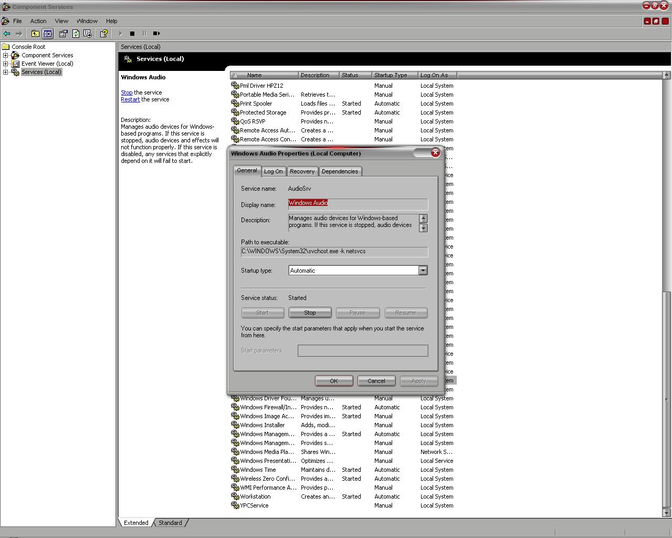Select the Wireless Zero Configuration service row
Viewport: 672px width, 538px height.
(x=343, y=479)
